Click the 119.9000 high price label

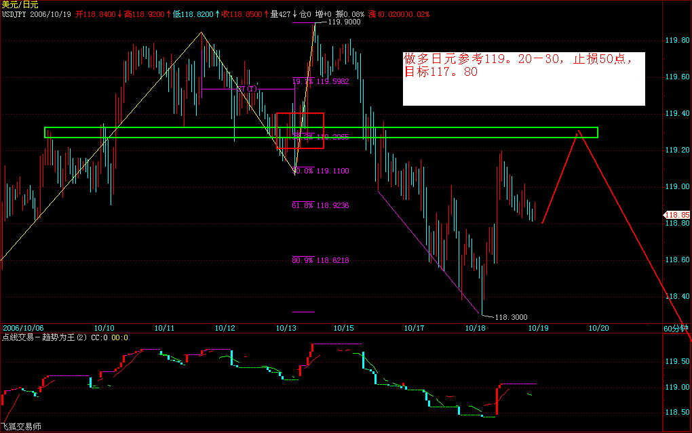point(344,22)
